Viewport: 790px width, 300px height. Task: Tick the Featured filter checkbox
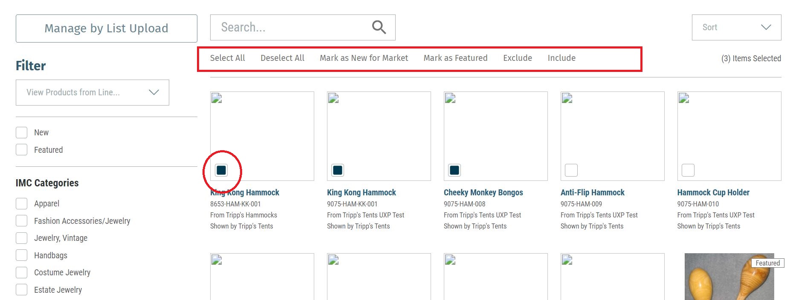click(x=22, y=150)
